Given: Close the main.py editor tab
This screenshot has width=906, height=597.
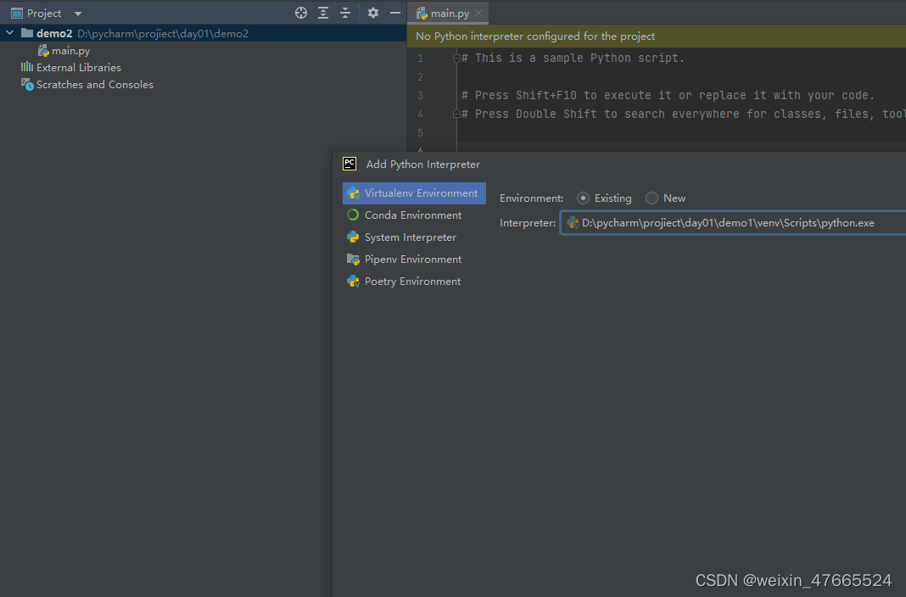Looking at the screenshot, I should [478, 13].
